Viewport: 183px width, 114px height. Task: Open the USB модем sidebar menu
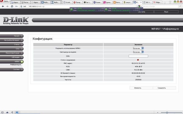coord(12,57)
